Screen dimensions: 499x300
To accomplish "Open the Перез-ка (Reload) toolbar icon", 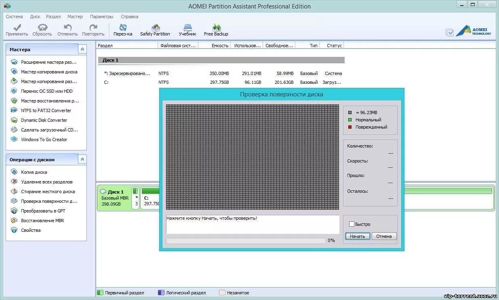I will click(x=123, y=27).
